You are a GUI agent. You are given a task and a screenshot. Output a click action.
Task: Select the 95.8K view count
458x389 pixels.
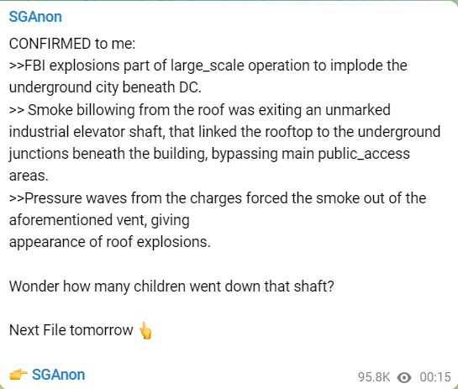(374, 377)
